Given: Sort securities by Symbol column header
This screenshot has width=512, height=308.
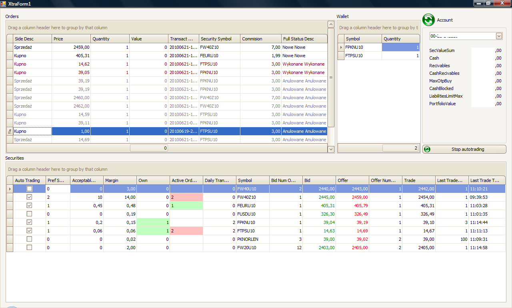Looking at the screenshot, I should pos(252,180).
